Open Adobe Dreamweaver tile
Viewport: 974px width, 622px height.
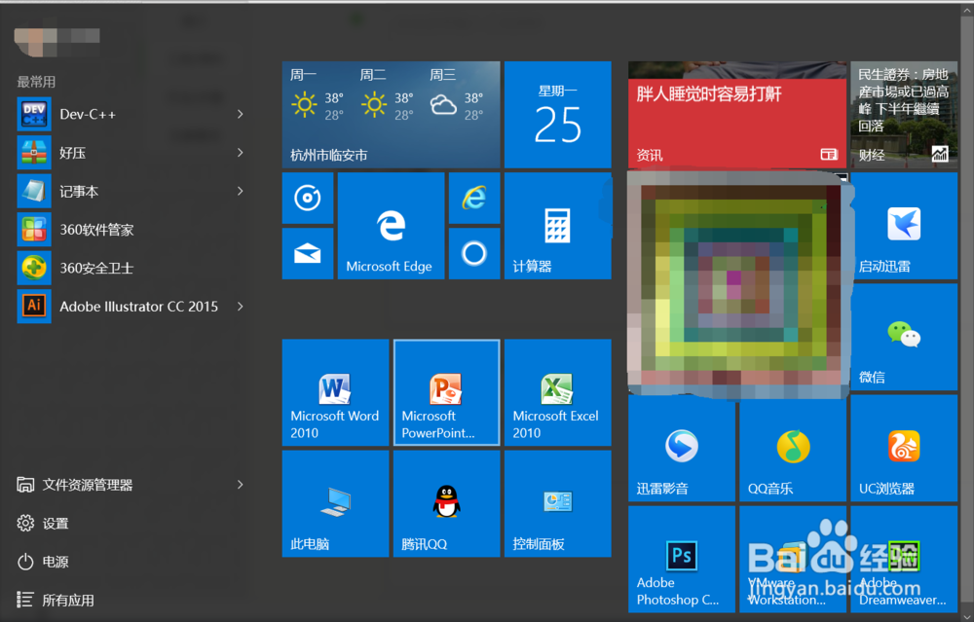tap(904, 560)
